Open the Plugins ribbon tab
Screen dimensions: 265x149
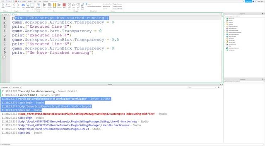coord(46,1)
